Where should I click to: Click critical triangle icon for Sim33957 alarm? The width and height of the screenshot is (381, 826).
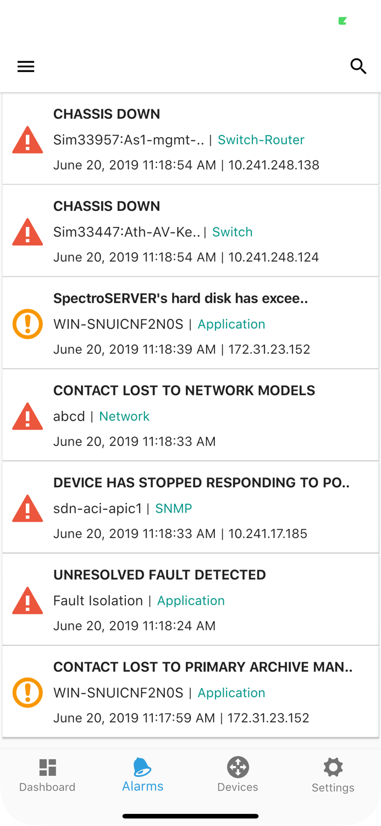[27, 140]
